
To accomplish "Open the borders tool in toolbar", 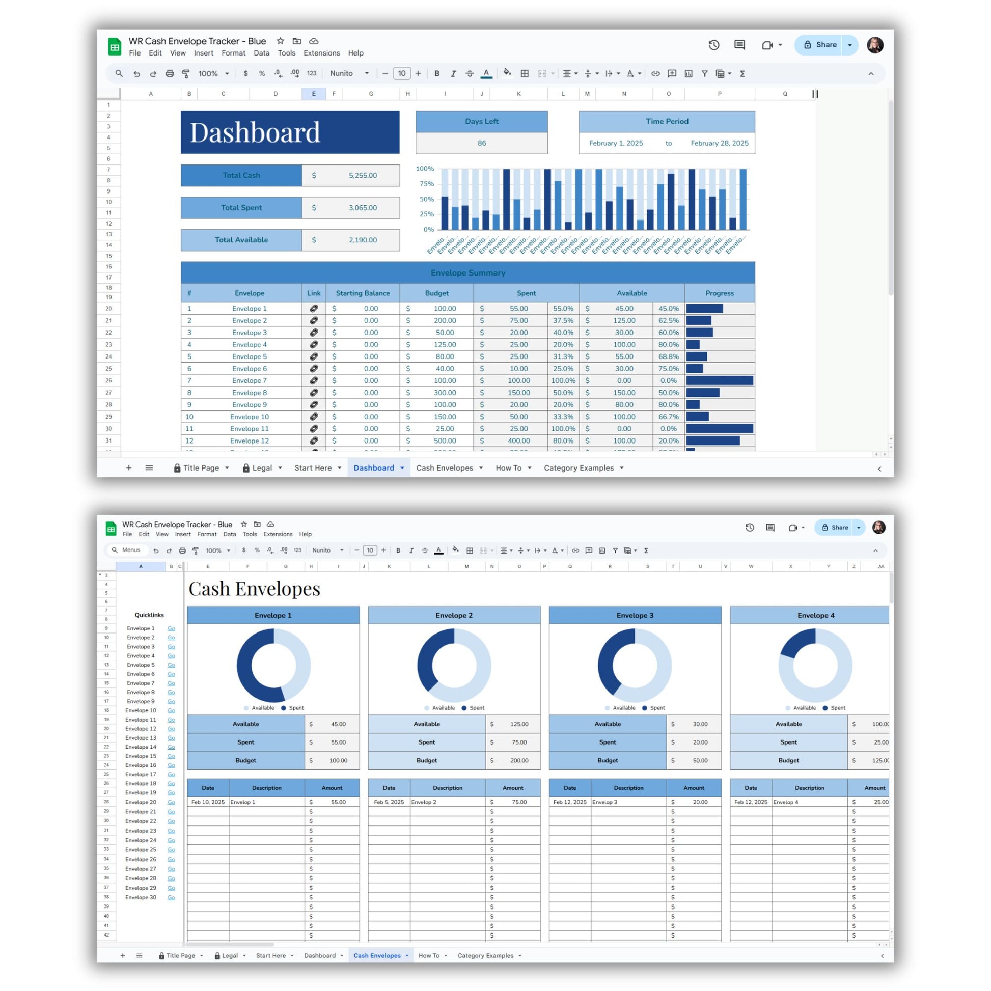I will [x=524, y=74].
